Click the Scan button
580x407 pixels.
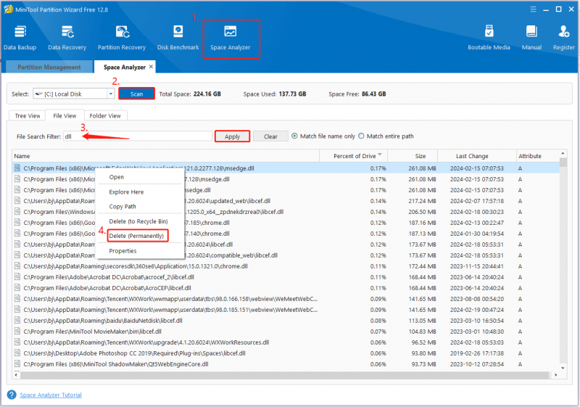(x=136, y=94)
